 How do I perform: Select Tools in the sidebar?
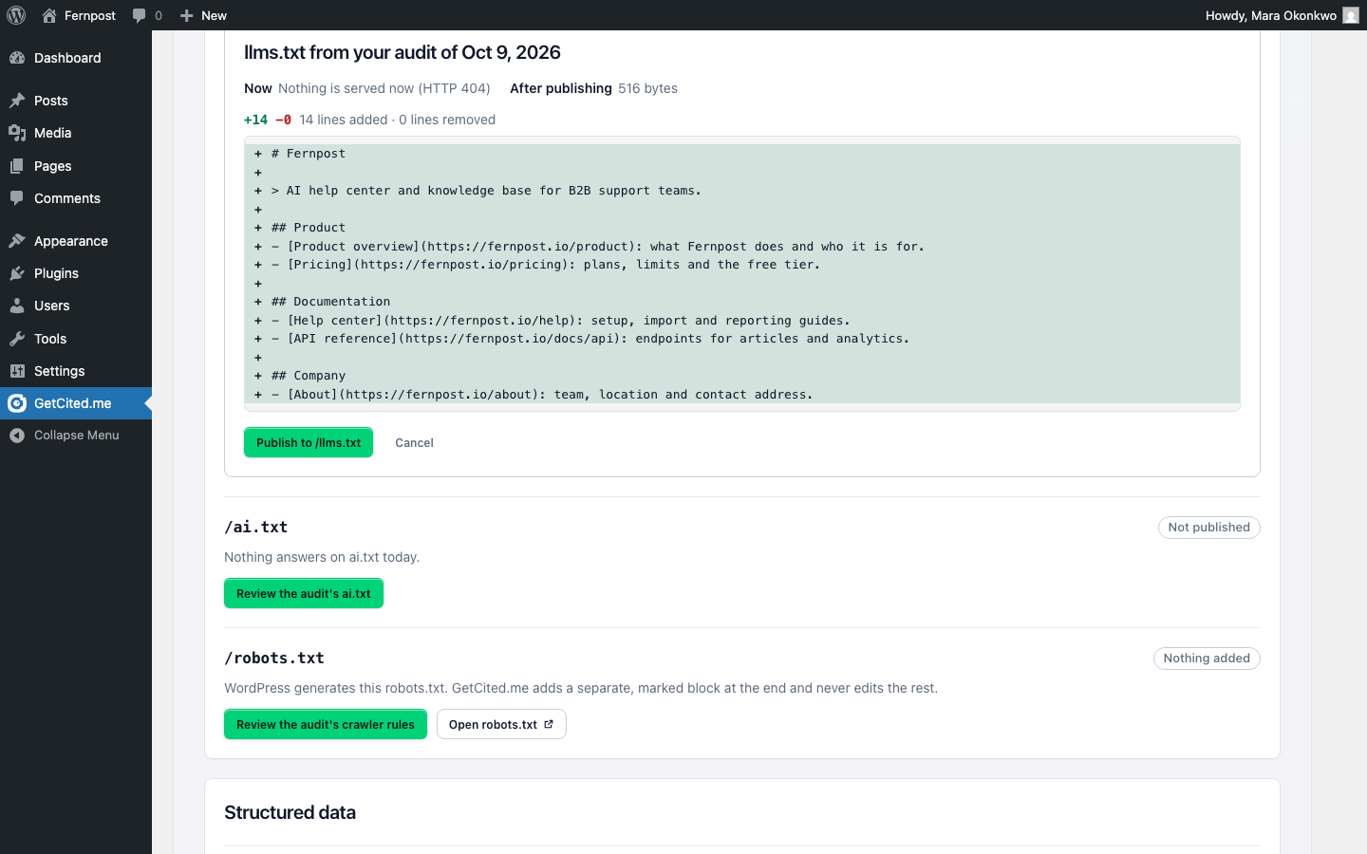click(76, 339)
